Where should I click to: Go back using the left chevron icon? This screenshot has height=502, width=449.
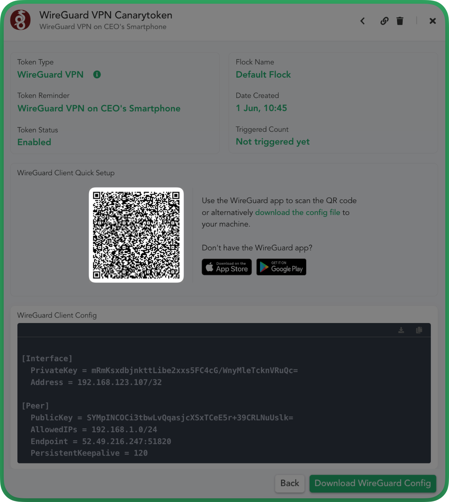(x=363, y=21)
